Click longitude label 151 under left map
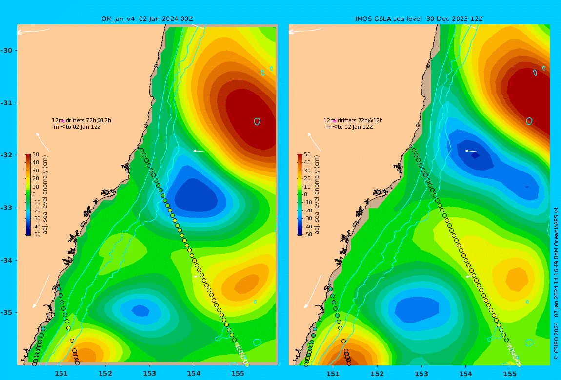Image resolution: width=561 pixels, height=380 pixels. pyautogui.click(x=61, y=374)
